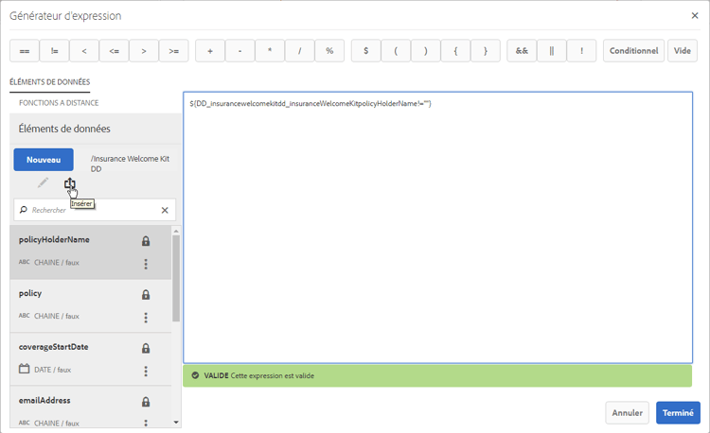The width and height of the screenshot is (710, 433).
Task: Switch to ÉLÉMENTS DE DONNÉES tab
Action: point(50,82)
